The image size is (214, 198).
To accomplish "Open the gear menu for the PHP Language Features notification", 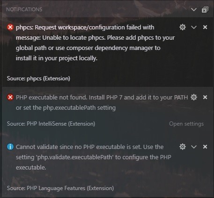I will (x=183, y=147).
